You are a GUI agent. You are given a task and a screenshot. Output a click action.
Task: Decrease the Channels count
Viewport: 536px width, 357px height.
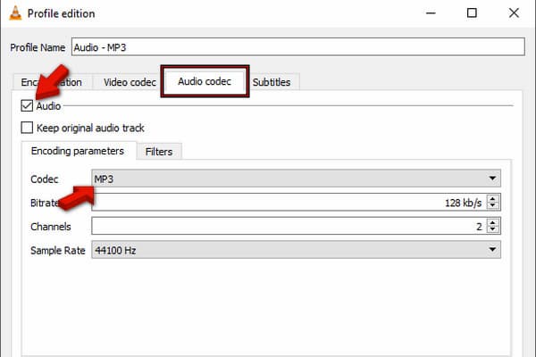pyautogui.click(x=492, y=229)
